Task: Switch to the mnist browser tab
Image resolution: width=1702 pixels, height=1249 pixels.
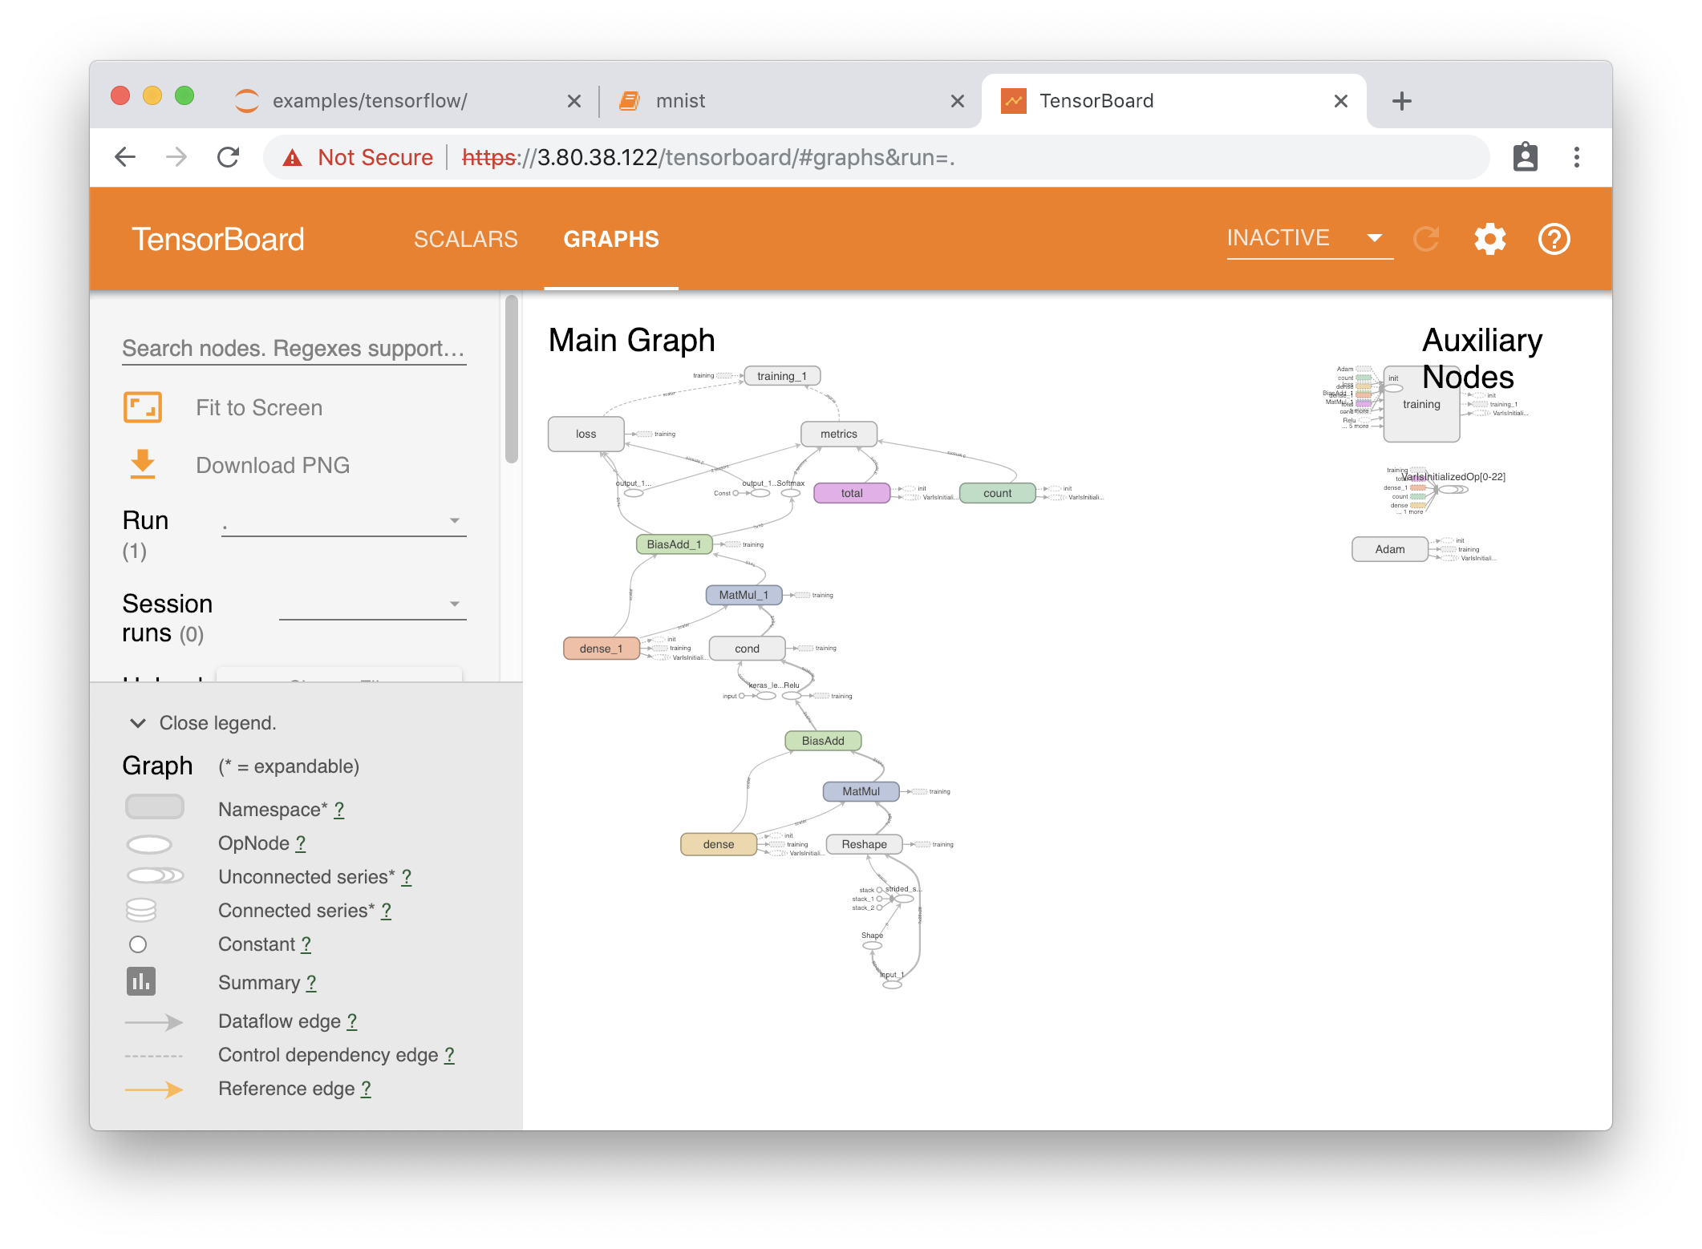Action: coord(790,101)
